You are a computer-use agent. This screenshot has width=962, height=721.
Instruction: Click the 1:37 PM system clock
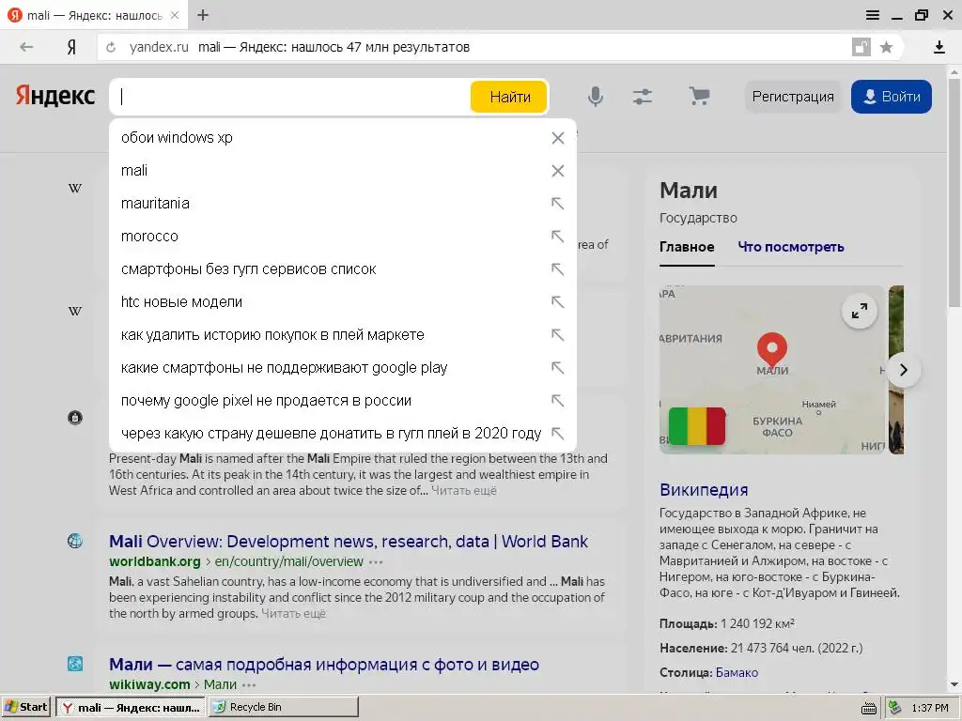point(929,708)
